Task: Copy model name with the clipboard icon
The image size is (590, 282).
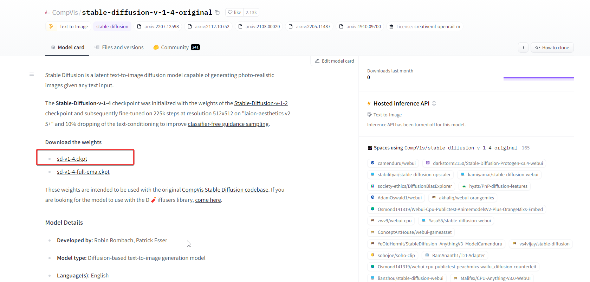Action: [218, 13]
